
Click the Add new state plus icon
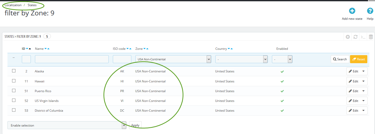pos(352,11)
